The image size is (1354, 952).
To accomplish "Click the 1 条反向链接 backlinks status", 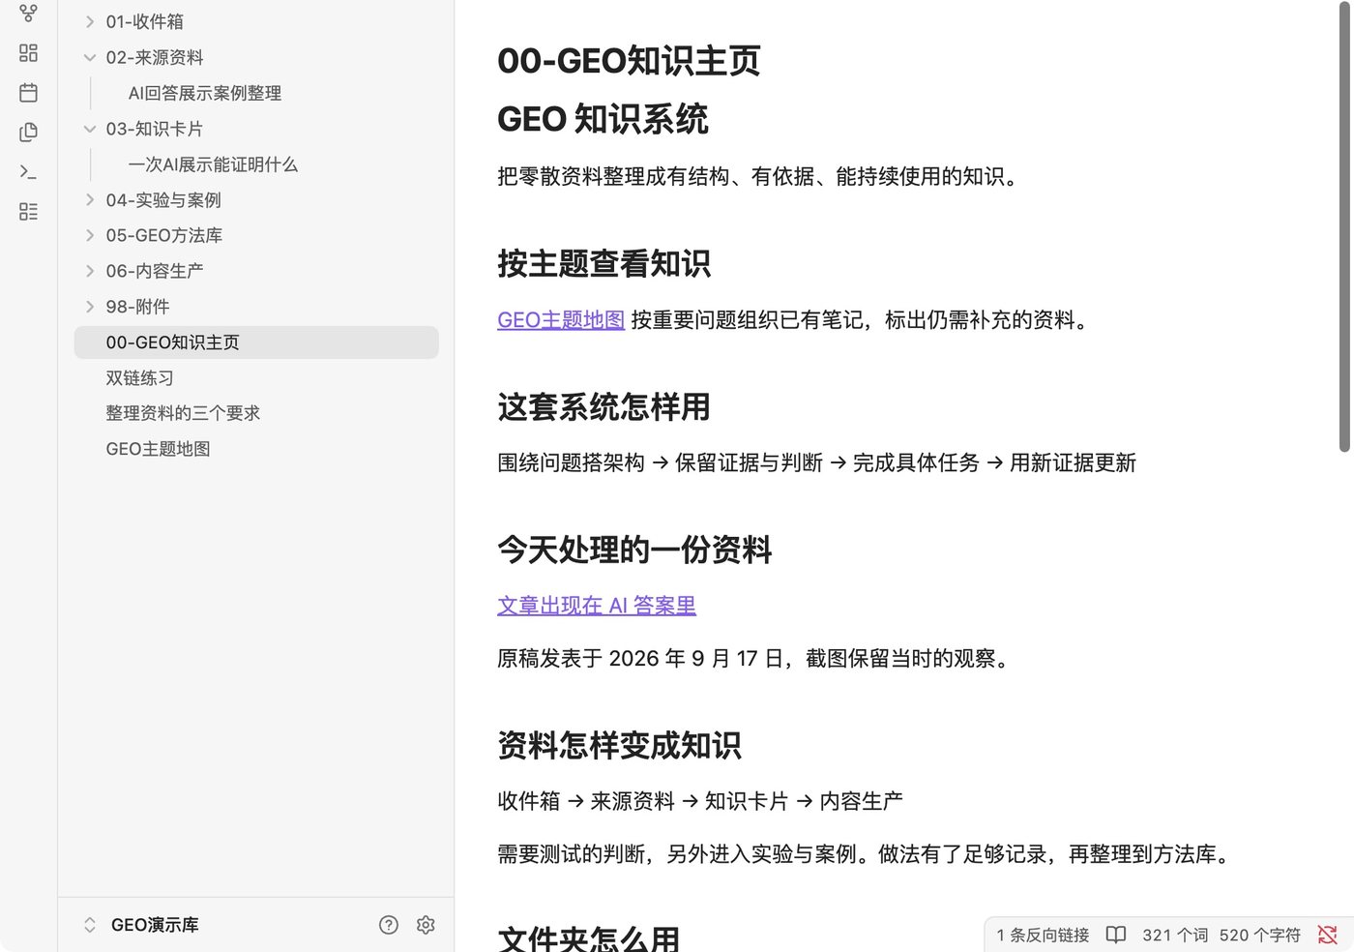I will pyautogui.click(x=1043, y=935).
